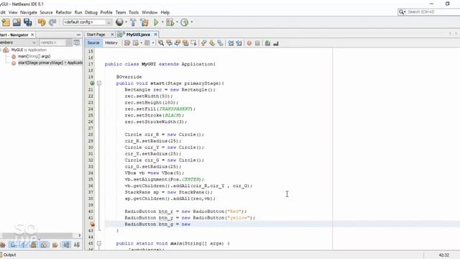The width and height of the screenshot is (460, 259).
Task: Open the dropdown arrow next to the globe icon
Action: (x=126, y=22)
